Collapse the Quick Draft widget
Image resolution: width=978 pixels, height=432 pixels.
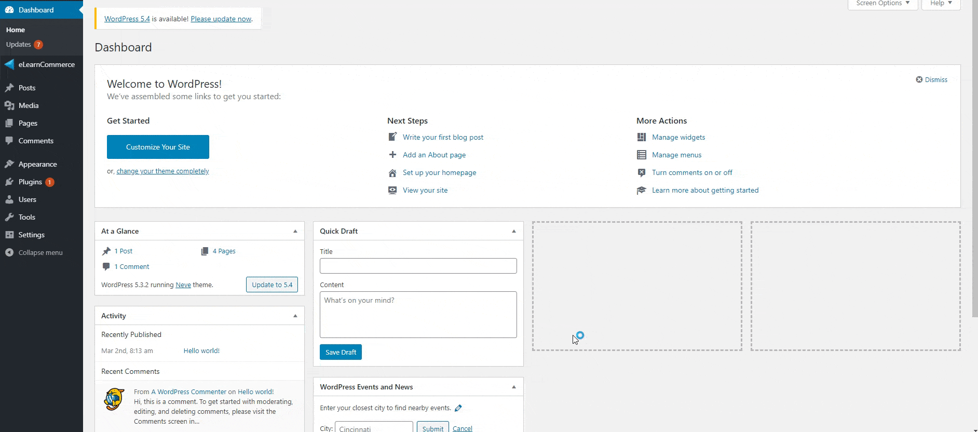click(x=514, y=231)
